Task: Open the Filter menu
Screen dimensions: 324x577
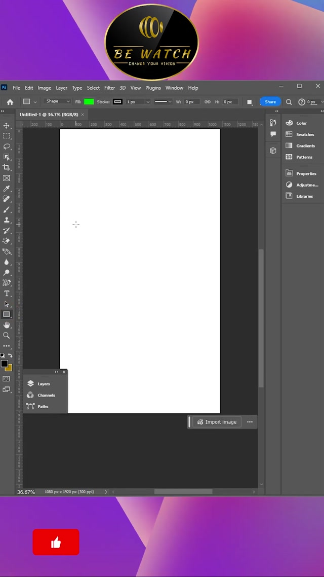Action: point(109,88)
